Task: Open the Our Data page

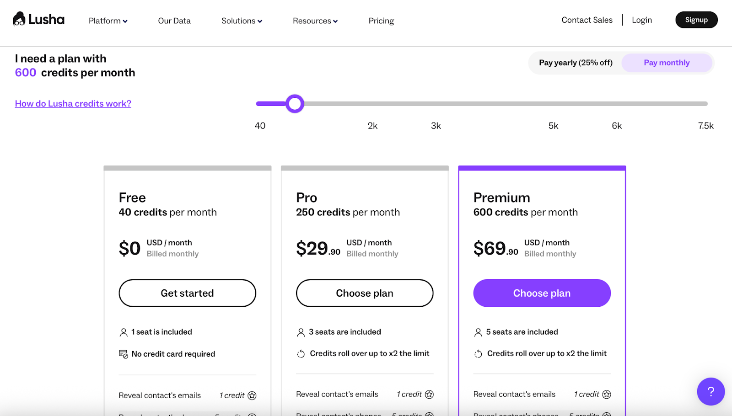Action: (x=174, y=21)
